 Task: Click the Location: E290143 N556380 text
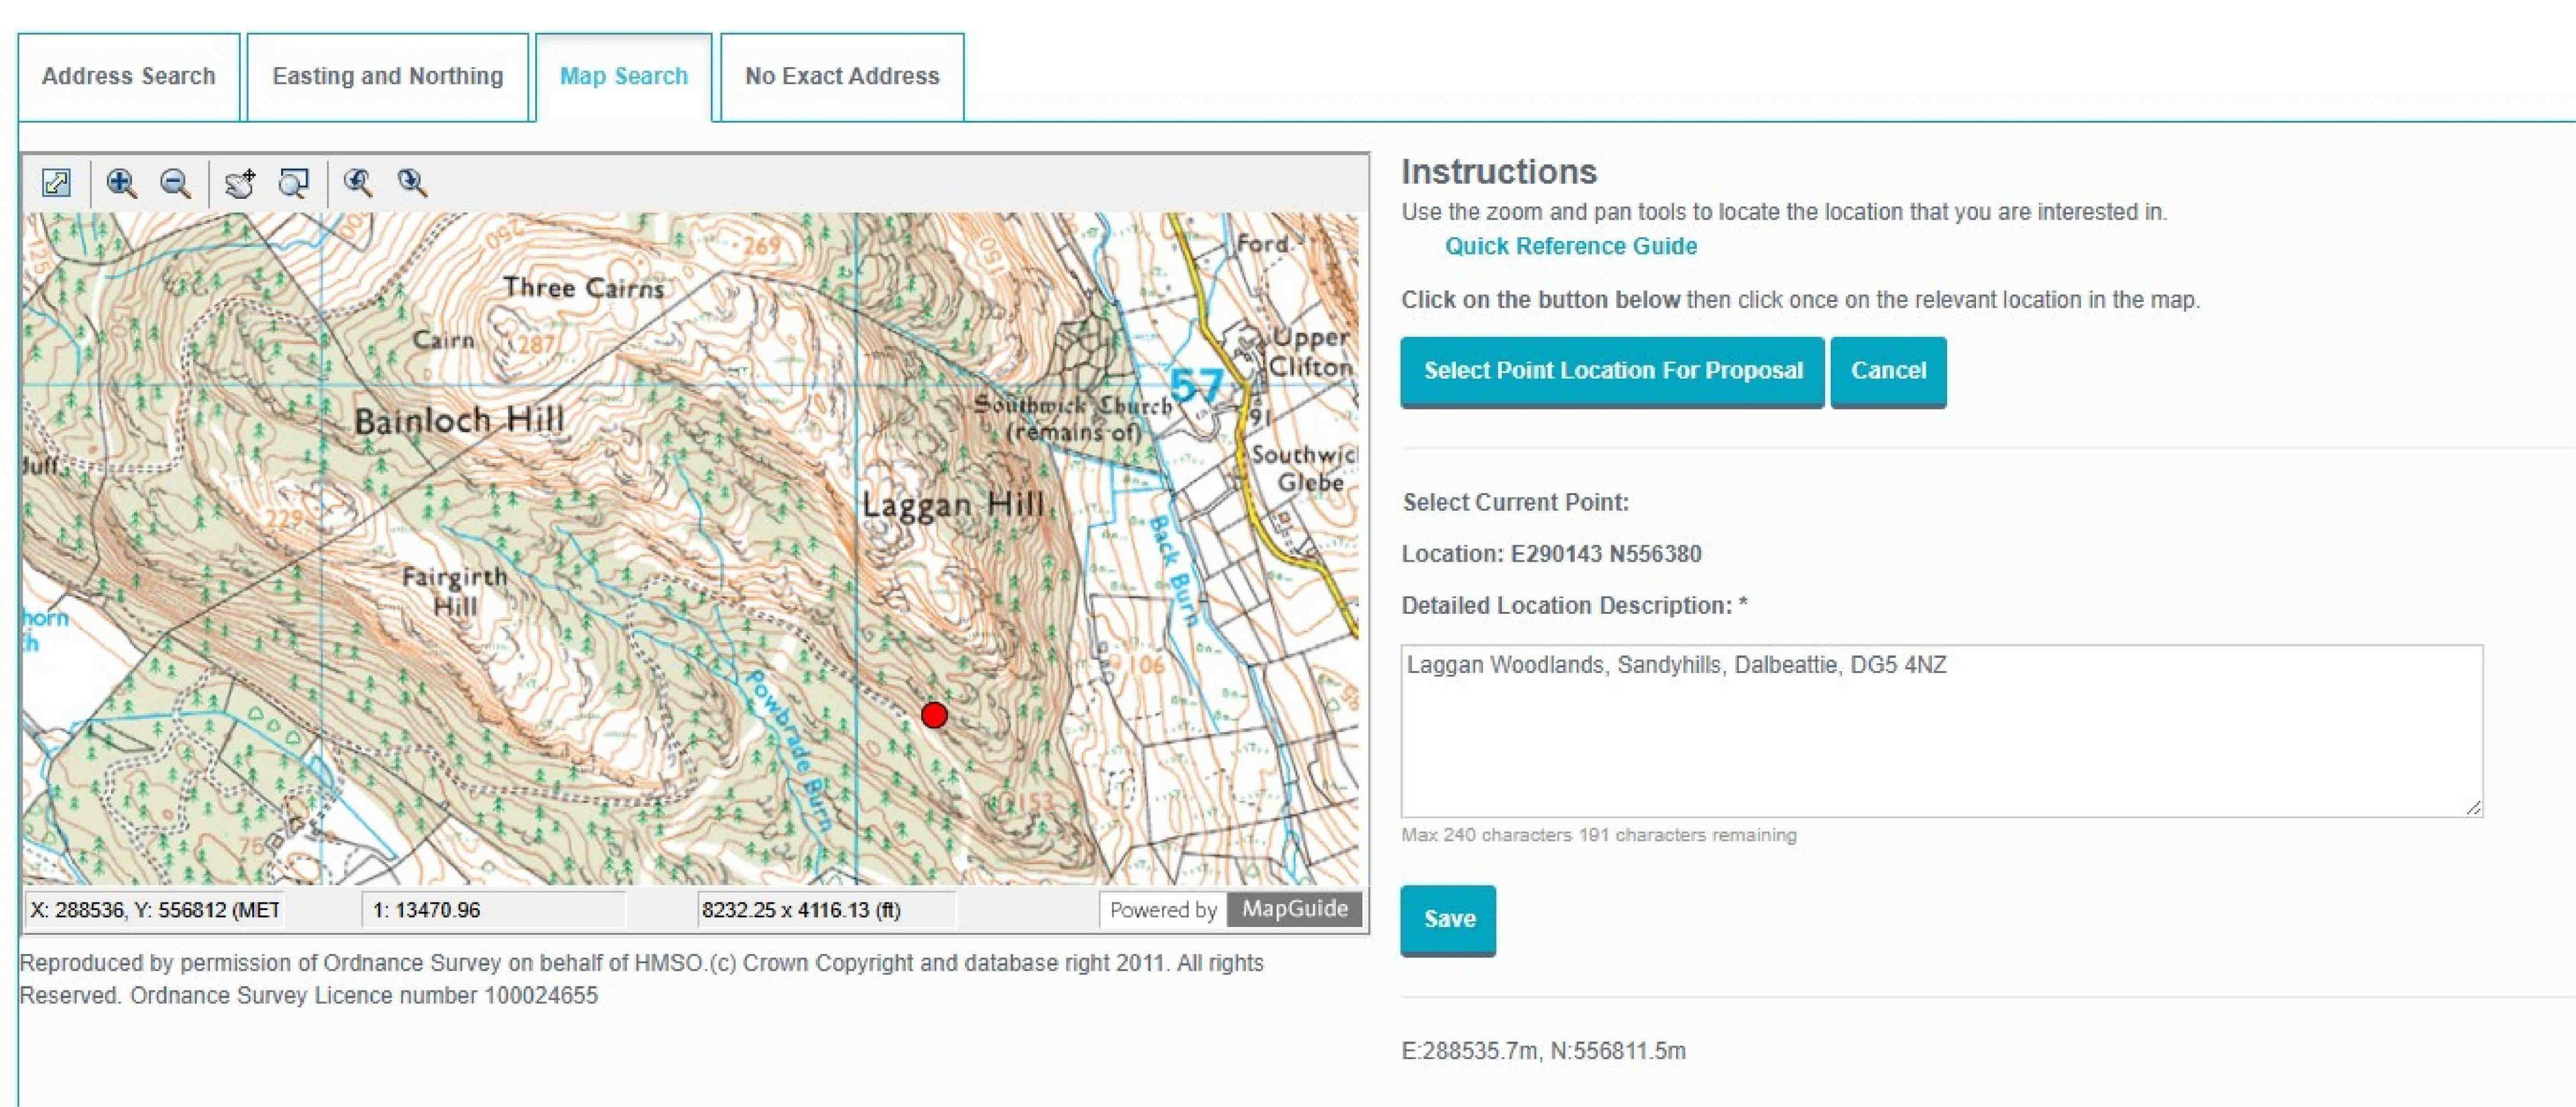click(1551, 554)
